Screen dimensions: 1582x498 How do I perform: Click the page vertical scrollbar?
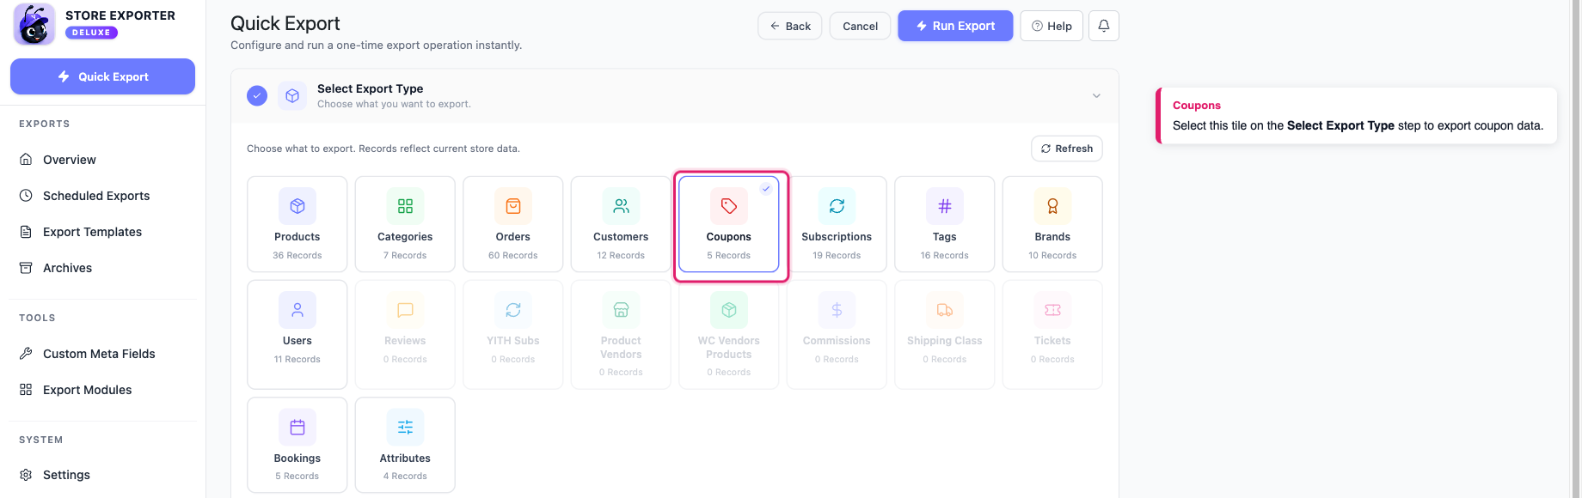click(x=1575, y=249)
